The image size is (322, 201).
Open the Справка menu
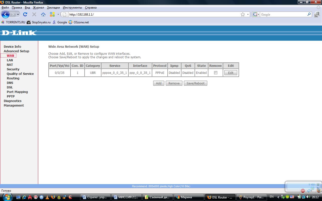(x=91, y=8)
